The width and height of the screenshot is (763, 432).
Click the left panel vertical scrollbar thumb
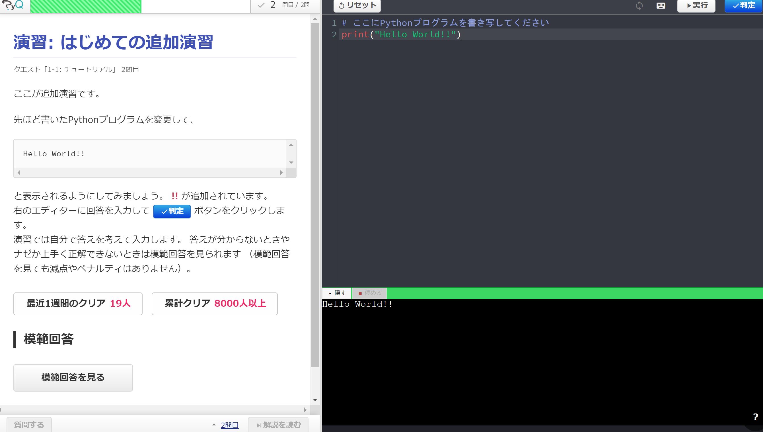click(315, 195)
